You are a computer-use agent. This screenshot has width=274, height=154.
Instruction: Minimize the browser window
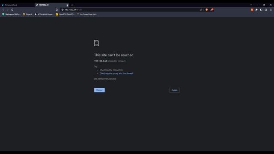click(258, 5)
